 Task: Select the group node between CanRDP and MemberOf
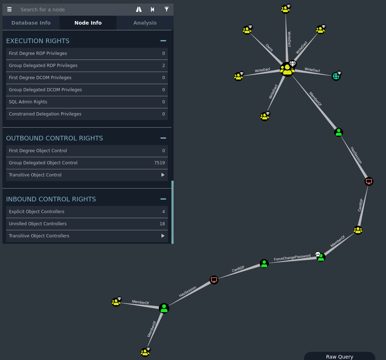click(358, 230)
